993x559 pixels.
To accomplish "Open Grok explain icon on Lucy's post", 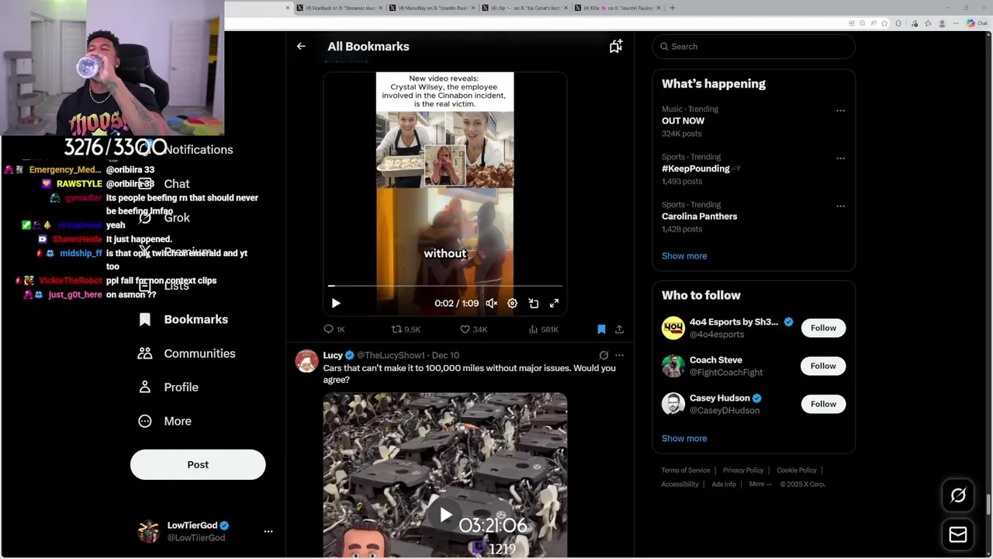I will pos(604,356).
